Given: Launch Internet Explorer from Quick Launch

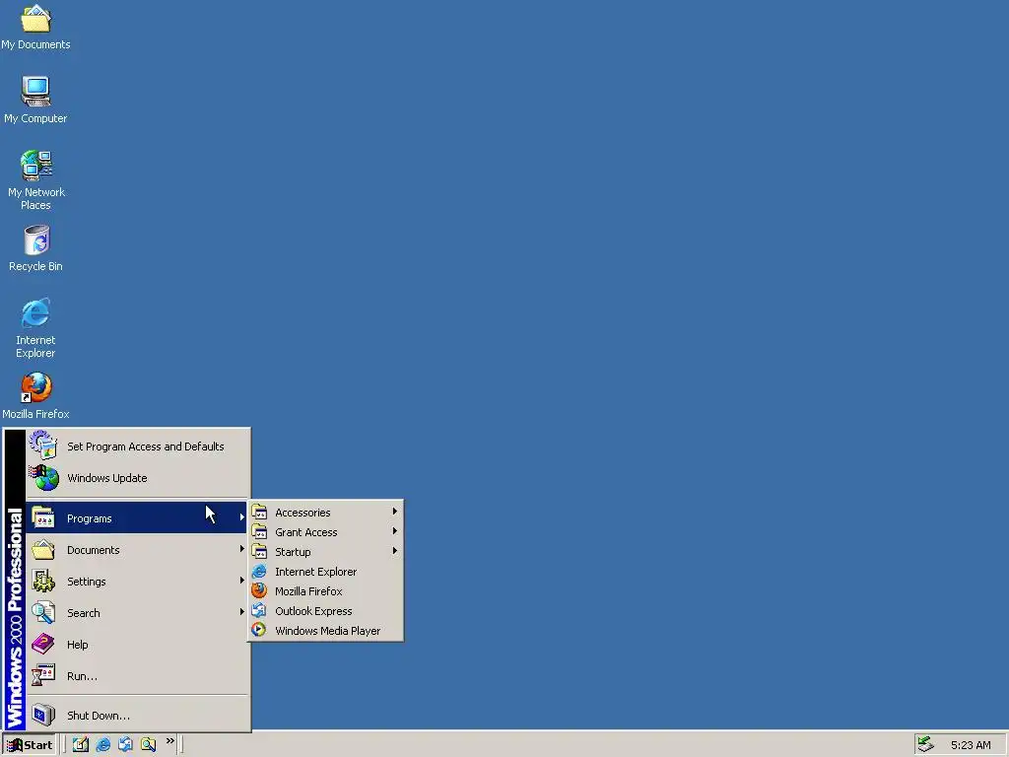Looking at the screenshot, I should tap(102, 744).
